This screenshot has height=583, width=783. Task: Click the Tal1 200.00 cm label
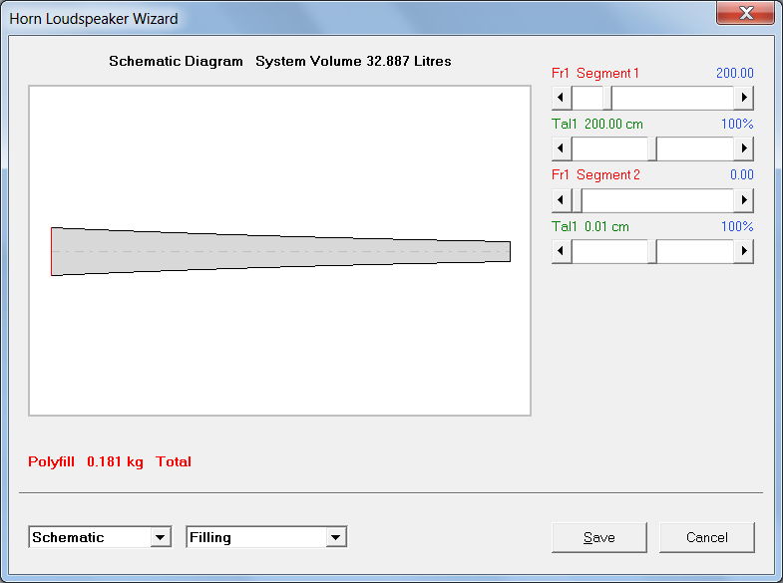(597, 125)
